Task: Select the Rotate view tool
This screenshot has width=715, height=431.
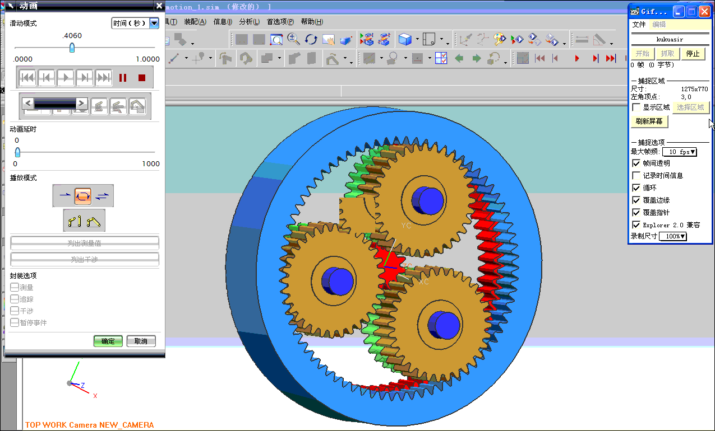Action: [311, 39]
